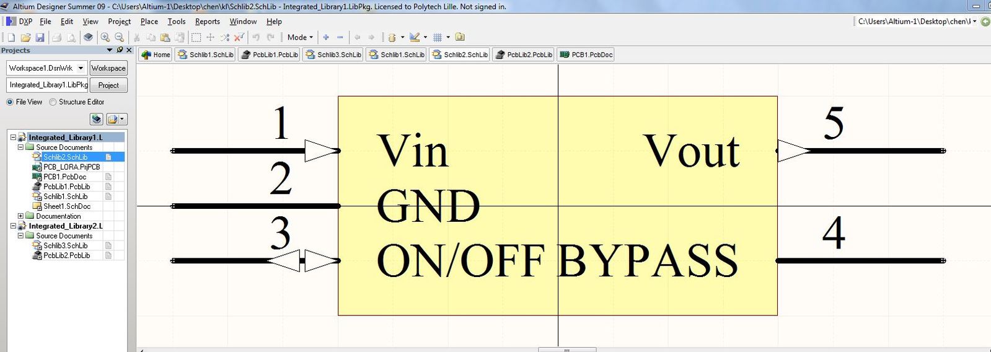
Task: Click the Zoom In magnifier icon
Action: [x=105, y=38]
